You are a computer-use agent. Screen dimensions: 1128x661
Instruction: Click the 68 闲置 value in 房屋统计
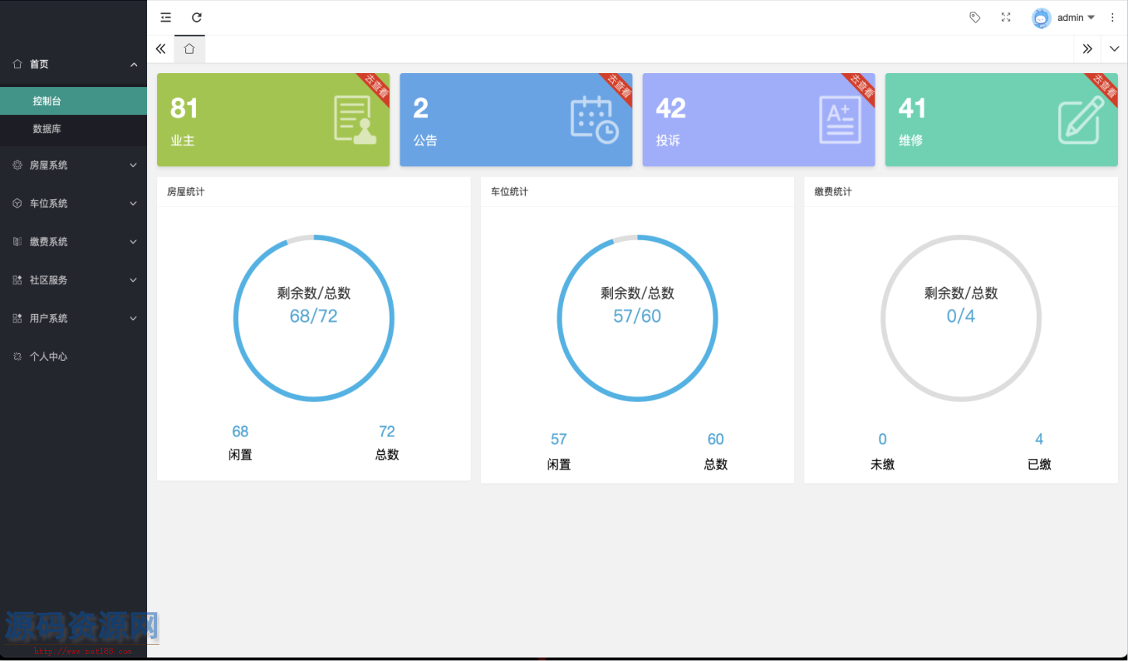pos(240,432)
